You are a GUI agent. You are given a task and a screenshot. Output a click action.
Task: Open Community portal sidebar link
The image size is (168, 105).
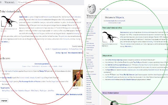90,45
